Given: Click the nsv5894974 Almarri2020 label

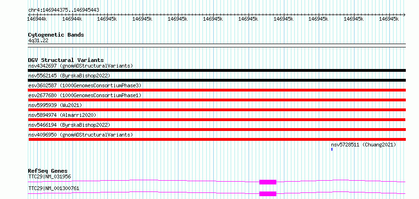Looking at the screenshot, I should pyautogui.click(x=62, y=115).
